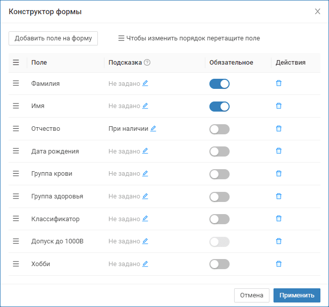Click the Отмена button
The image size is (329, 307).
[x=252, y=295]
